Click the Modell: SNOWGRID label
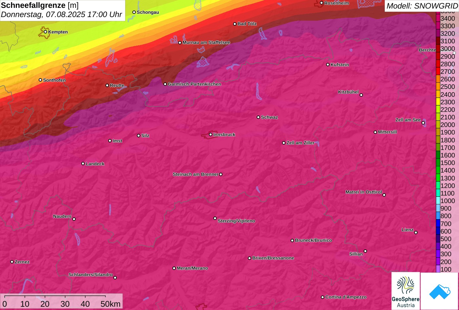 point(422,6)
